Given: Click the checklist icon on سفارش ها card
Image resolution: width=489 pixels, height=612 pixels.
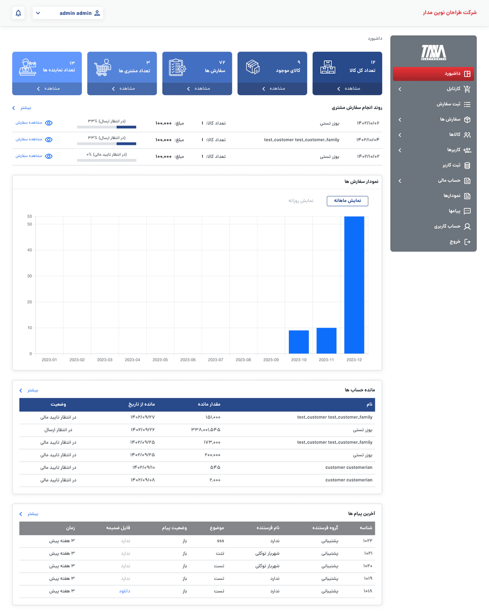Looking at the screenshot, I should [x=177, y=67].
